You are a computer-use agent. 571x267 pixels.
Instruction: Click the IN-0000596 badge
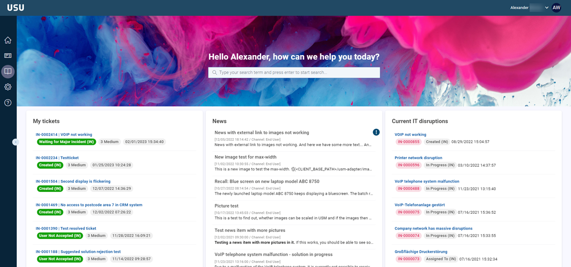point(409,165)
